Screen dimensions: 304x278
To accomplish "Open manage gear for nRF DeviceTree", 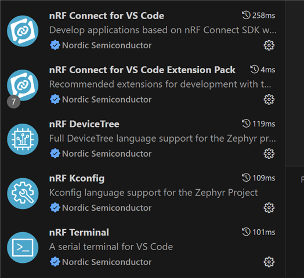I will [269, 154].
